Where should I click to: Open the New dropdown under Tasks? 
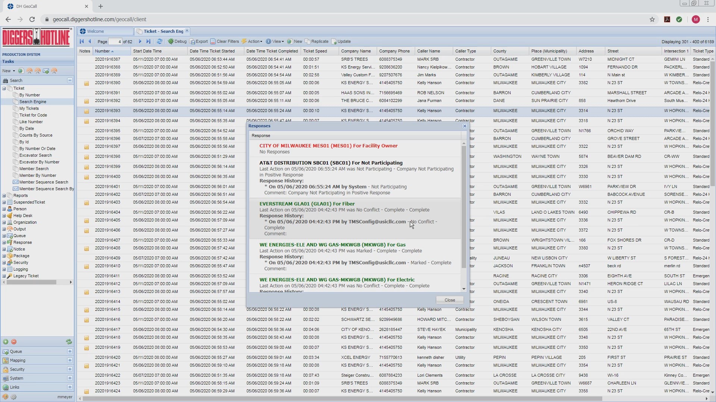click(x=9, y=71)
